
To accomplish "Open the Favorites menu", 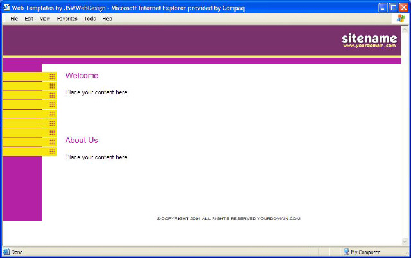I will [67, 19].
